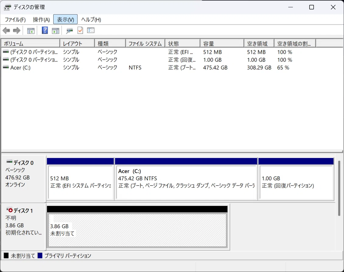Click the 初期化されてい... text under ディスク 1

[23, 232]
